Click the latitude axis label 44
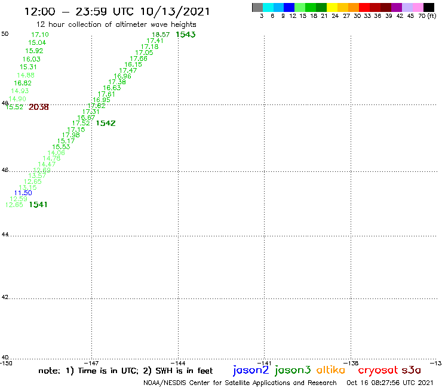 click(5, 235)
